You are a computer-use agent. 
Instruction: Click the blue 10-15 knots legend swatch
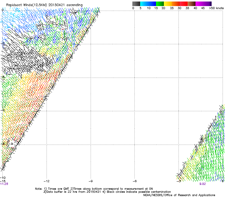pos(152,4)
